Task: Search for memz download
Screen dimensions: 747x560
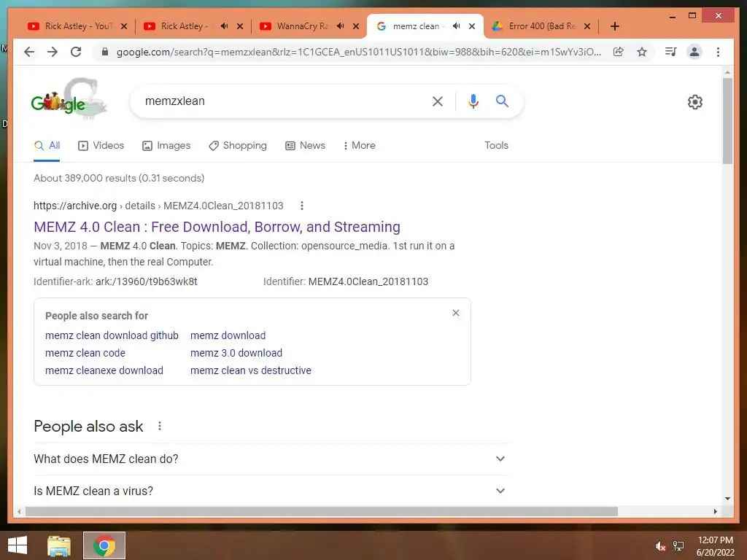Action: [228, 335]
